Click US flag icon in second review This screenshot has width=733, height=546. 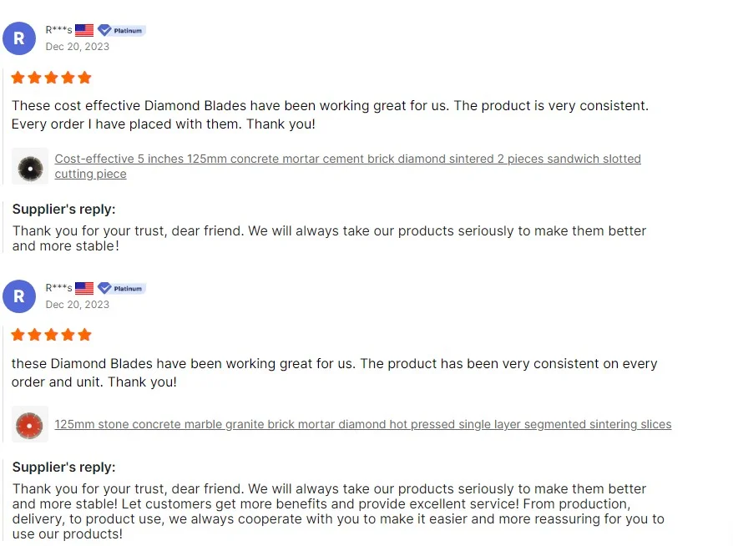tap(84, 288)
